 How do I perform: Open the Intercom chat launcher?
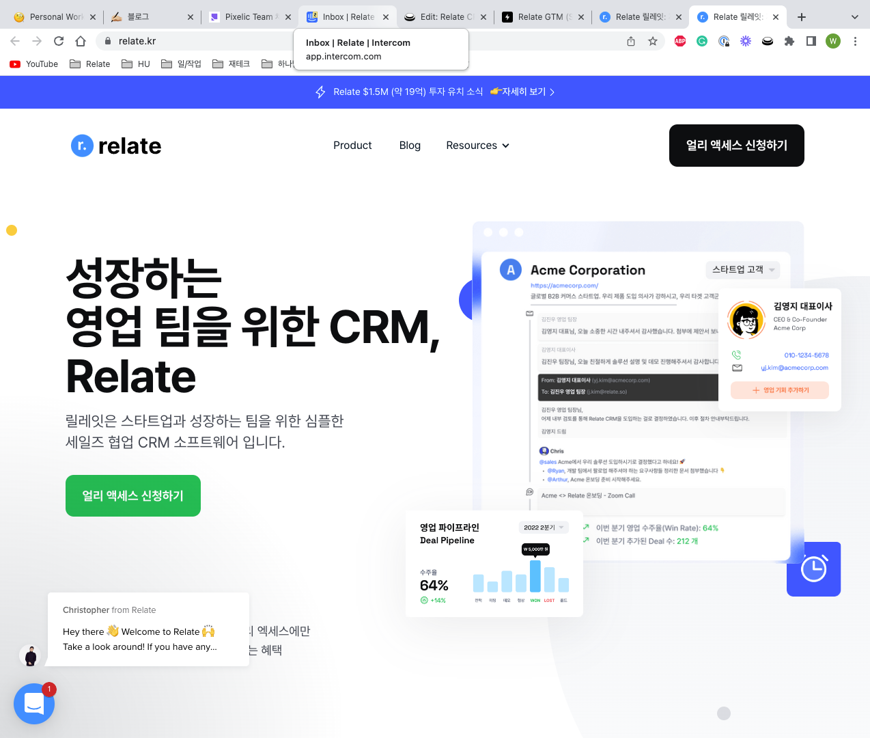click(34, 704)
